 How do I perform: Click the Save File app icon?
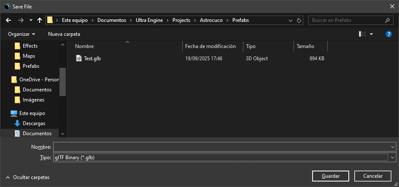[x=7, y=7]
